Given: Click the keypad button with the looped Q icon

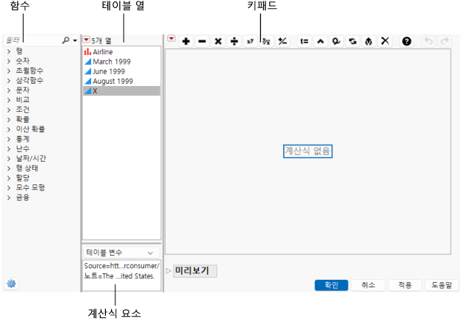Looking at the screenshot, I should [336, 41].
